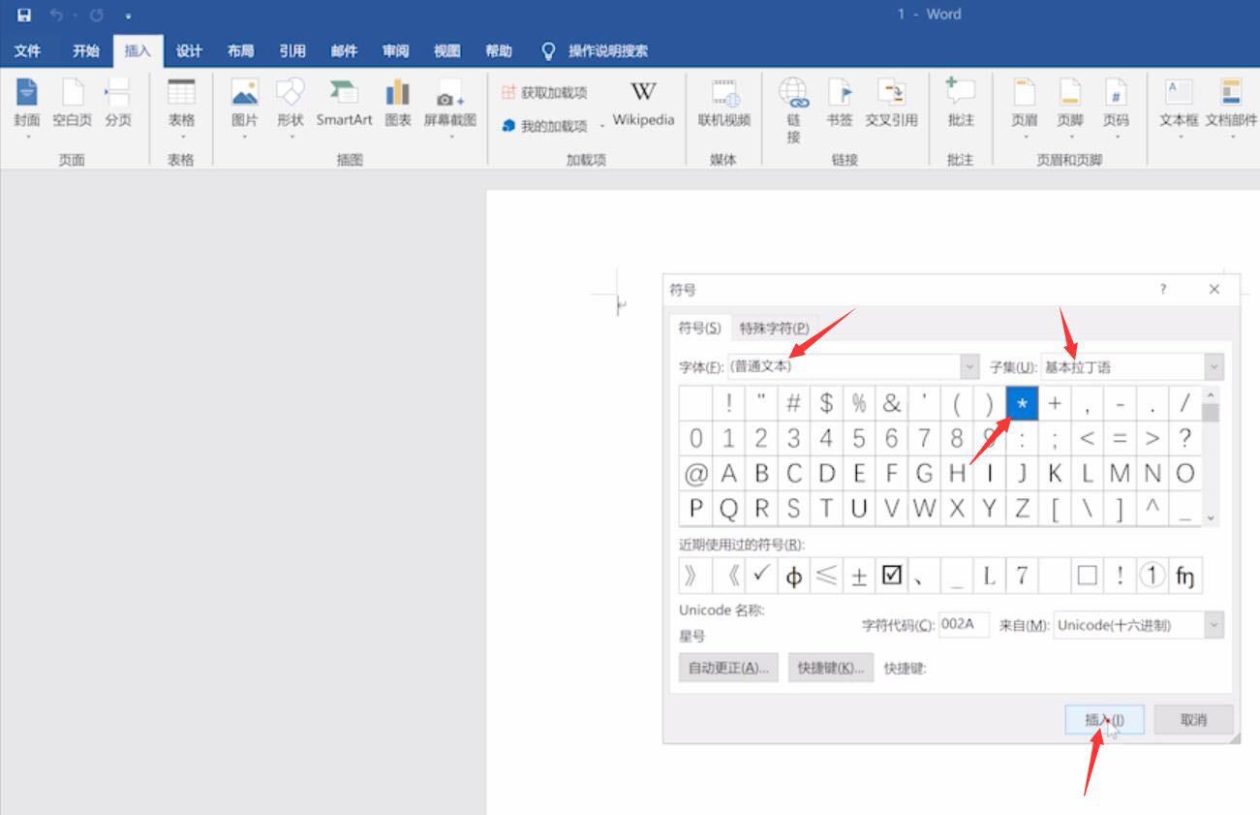1260x815 pixels.
Task: Choose the phi symbol in recent symbols
Action: tap(793, 576)
